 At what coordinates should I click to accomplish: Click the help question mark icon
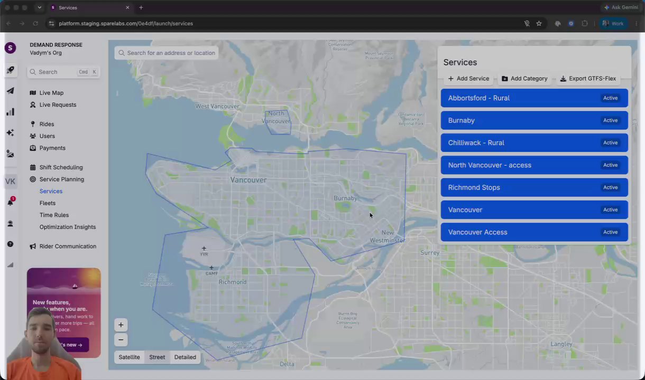[10, 244]
